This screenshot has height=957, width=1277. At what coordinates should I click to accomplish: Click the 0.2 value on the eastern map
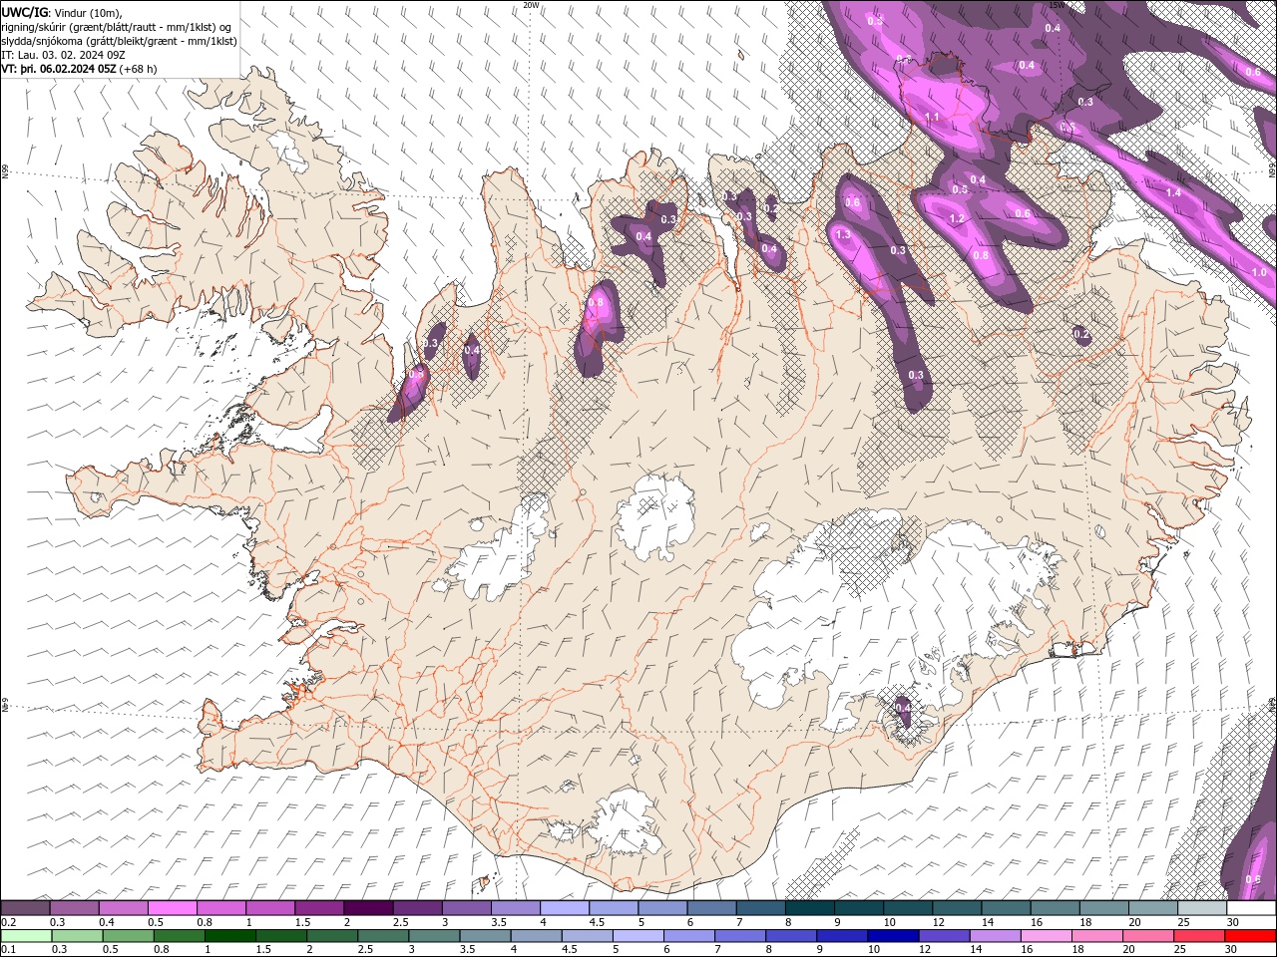[1082, 336]
